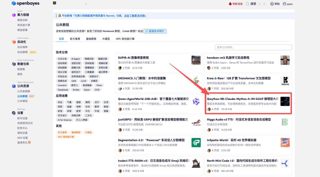Click author avatar on GROMACS card
This screenshot has width=320, height=177.
(120, 89)
